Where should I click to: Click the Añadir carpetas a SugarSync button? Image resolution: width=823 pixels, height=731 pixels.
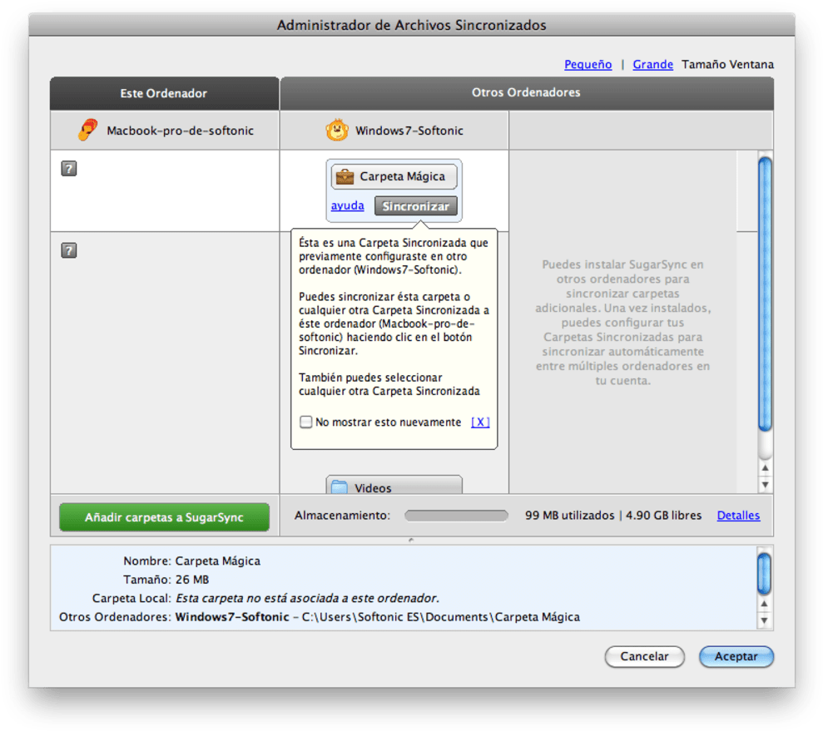click(164, 517)
